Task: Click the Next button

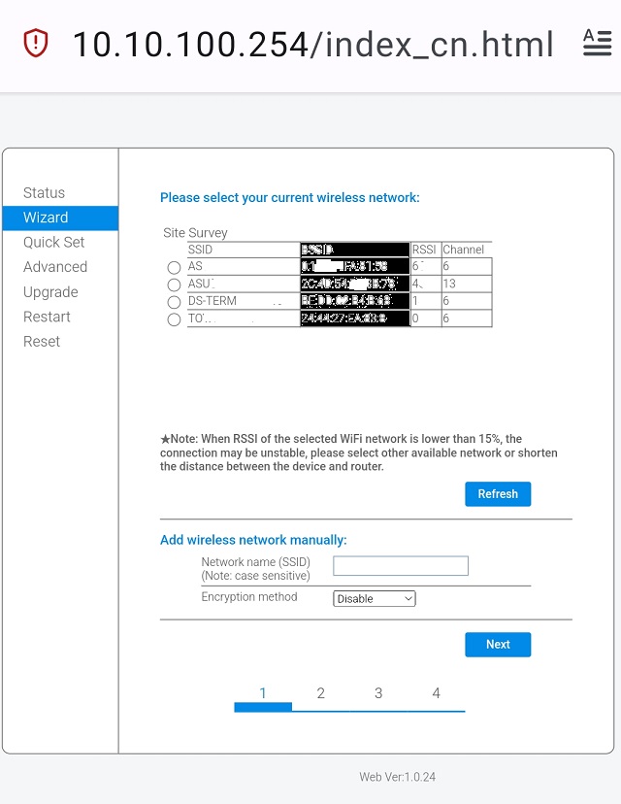Action: click(x=498, y=645)
